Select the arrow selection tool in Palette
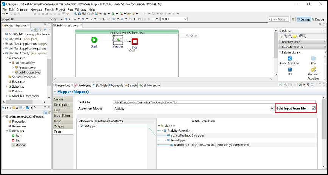 tap(281, 36)
